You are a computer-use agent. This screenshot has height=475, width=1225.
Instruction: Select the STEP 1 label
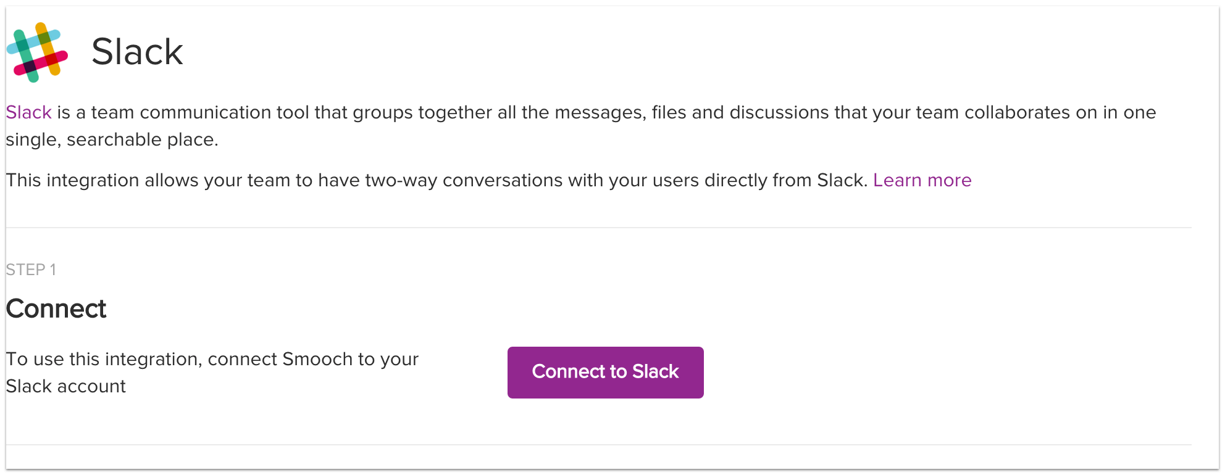point(31,270)
